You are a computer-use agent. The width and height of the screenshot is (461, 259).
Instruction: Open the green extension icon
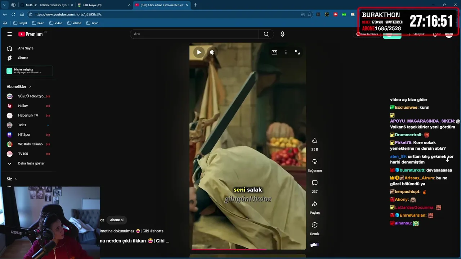point(344,14)
